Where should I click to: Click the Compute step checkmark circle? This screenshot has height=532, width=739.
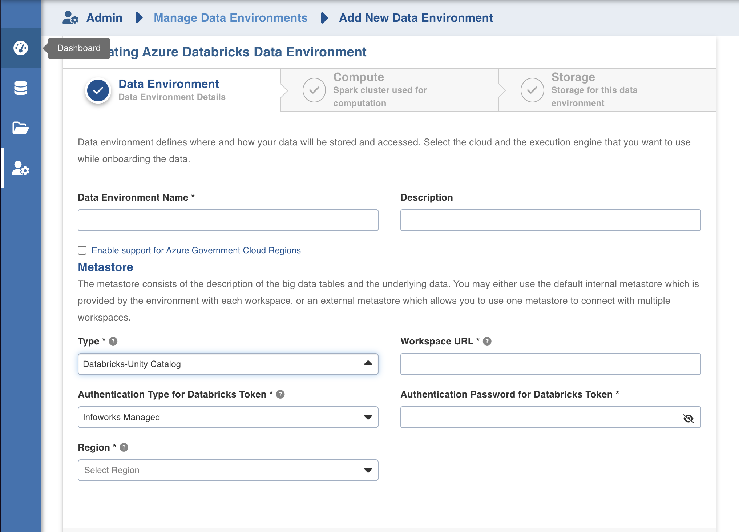point(314,90)
